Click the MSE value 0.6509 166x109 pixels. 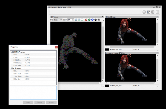point(27,55)
